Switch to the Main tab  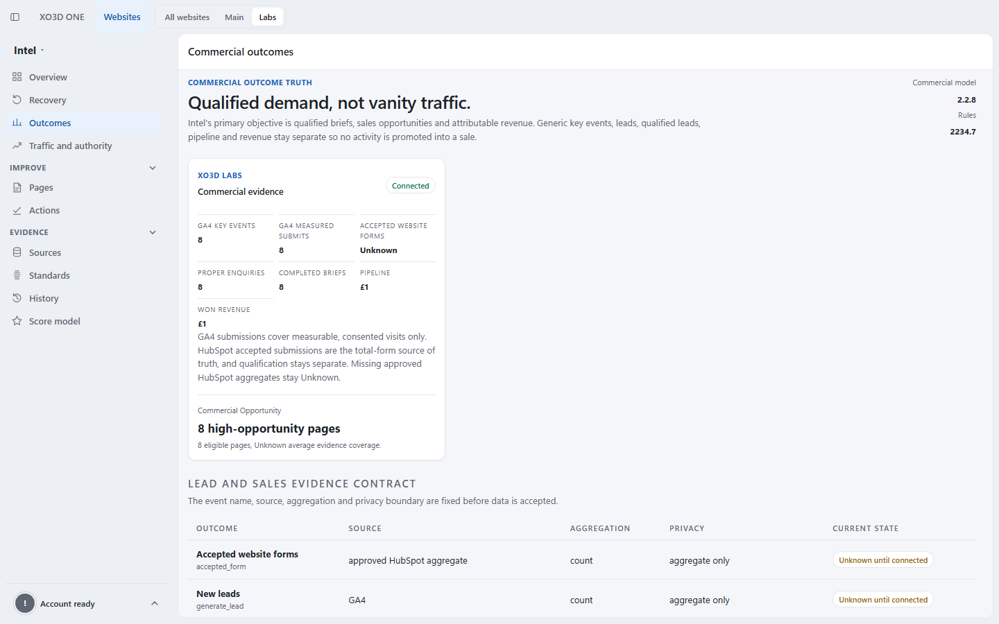[x=234, y=17]
